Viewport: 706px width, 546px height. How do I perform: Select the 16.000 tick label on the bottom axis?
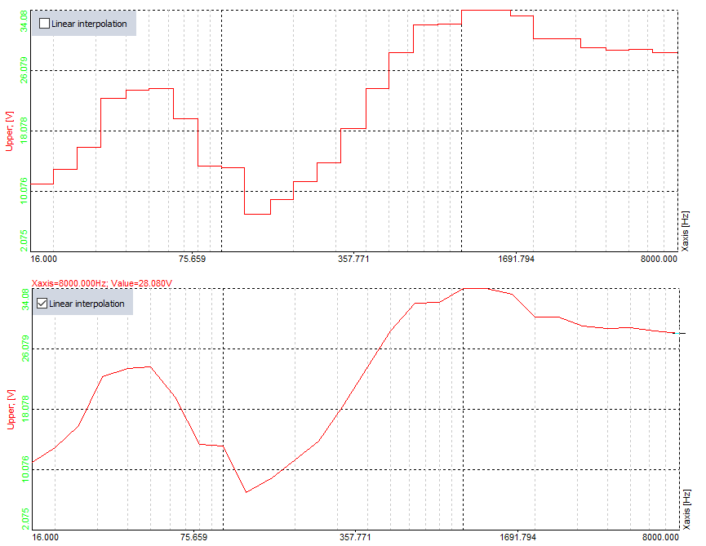point(44,538)
